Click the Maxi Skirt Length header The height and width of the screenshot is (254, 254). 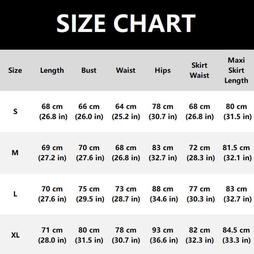(236, 70)
